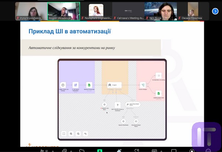This screenshot has height=152, width=222.
Task: Click subtitle Автоматичне слідкування за конкурентами на ринку
Action: [x=72, y=48]
